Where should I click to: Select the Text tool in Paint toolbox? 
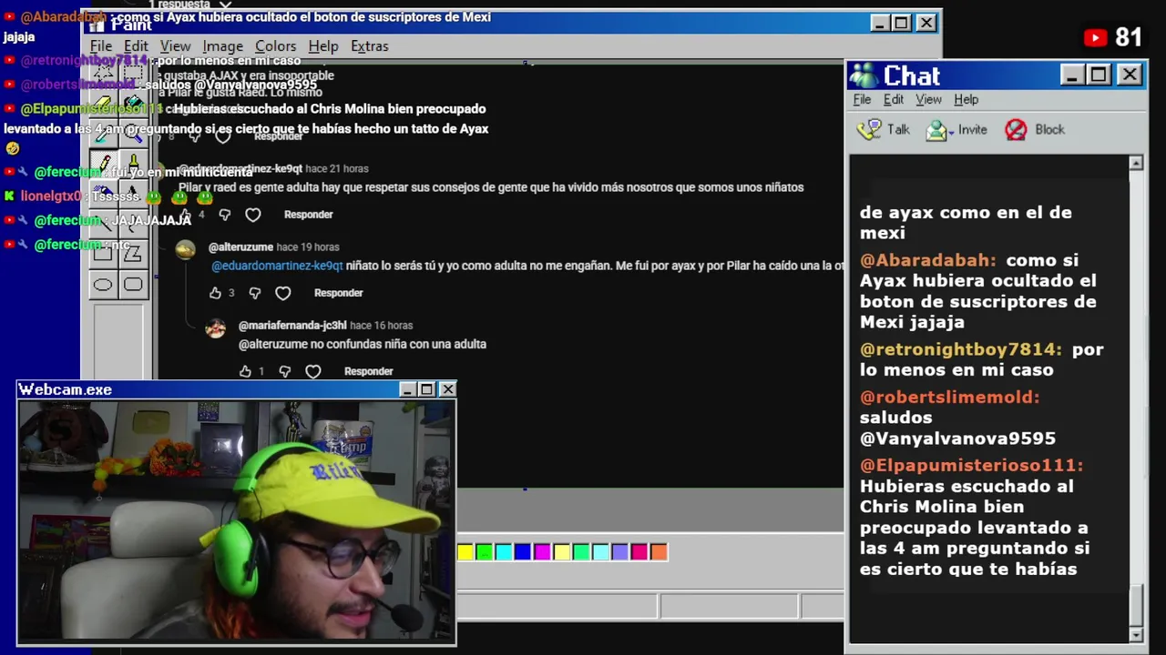pyautogui.click(x=133, y=193)
